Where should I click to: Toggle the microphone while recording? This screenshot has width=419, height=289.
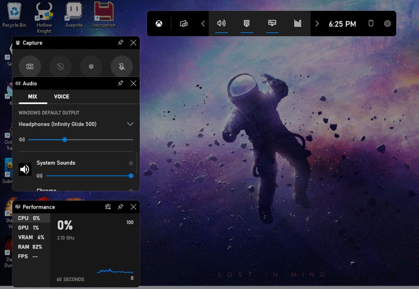pos(122,66)
